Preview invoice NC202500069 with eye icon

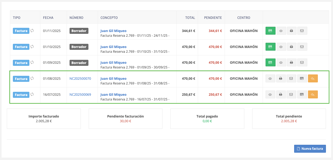click(x=270, y=94)
